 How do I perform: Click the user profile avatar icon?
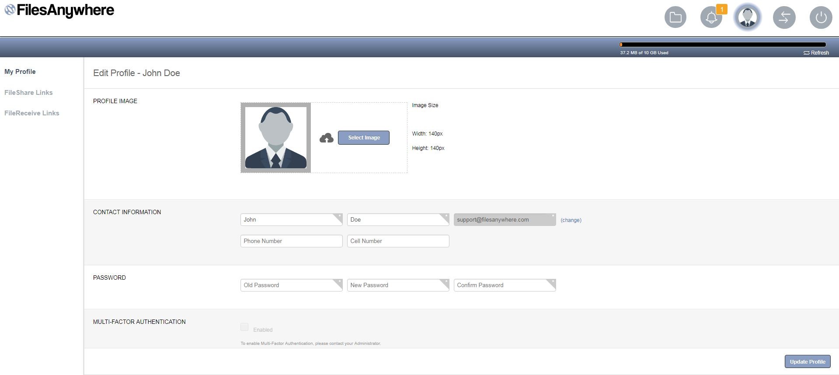pyautogui.click(x=747, y=17)
